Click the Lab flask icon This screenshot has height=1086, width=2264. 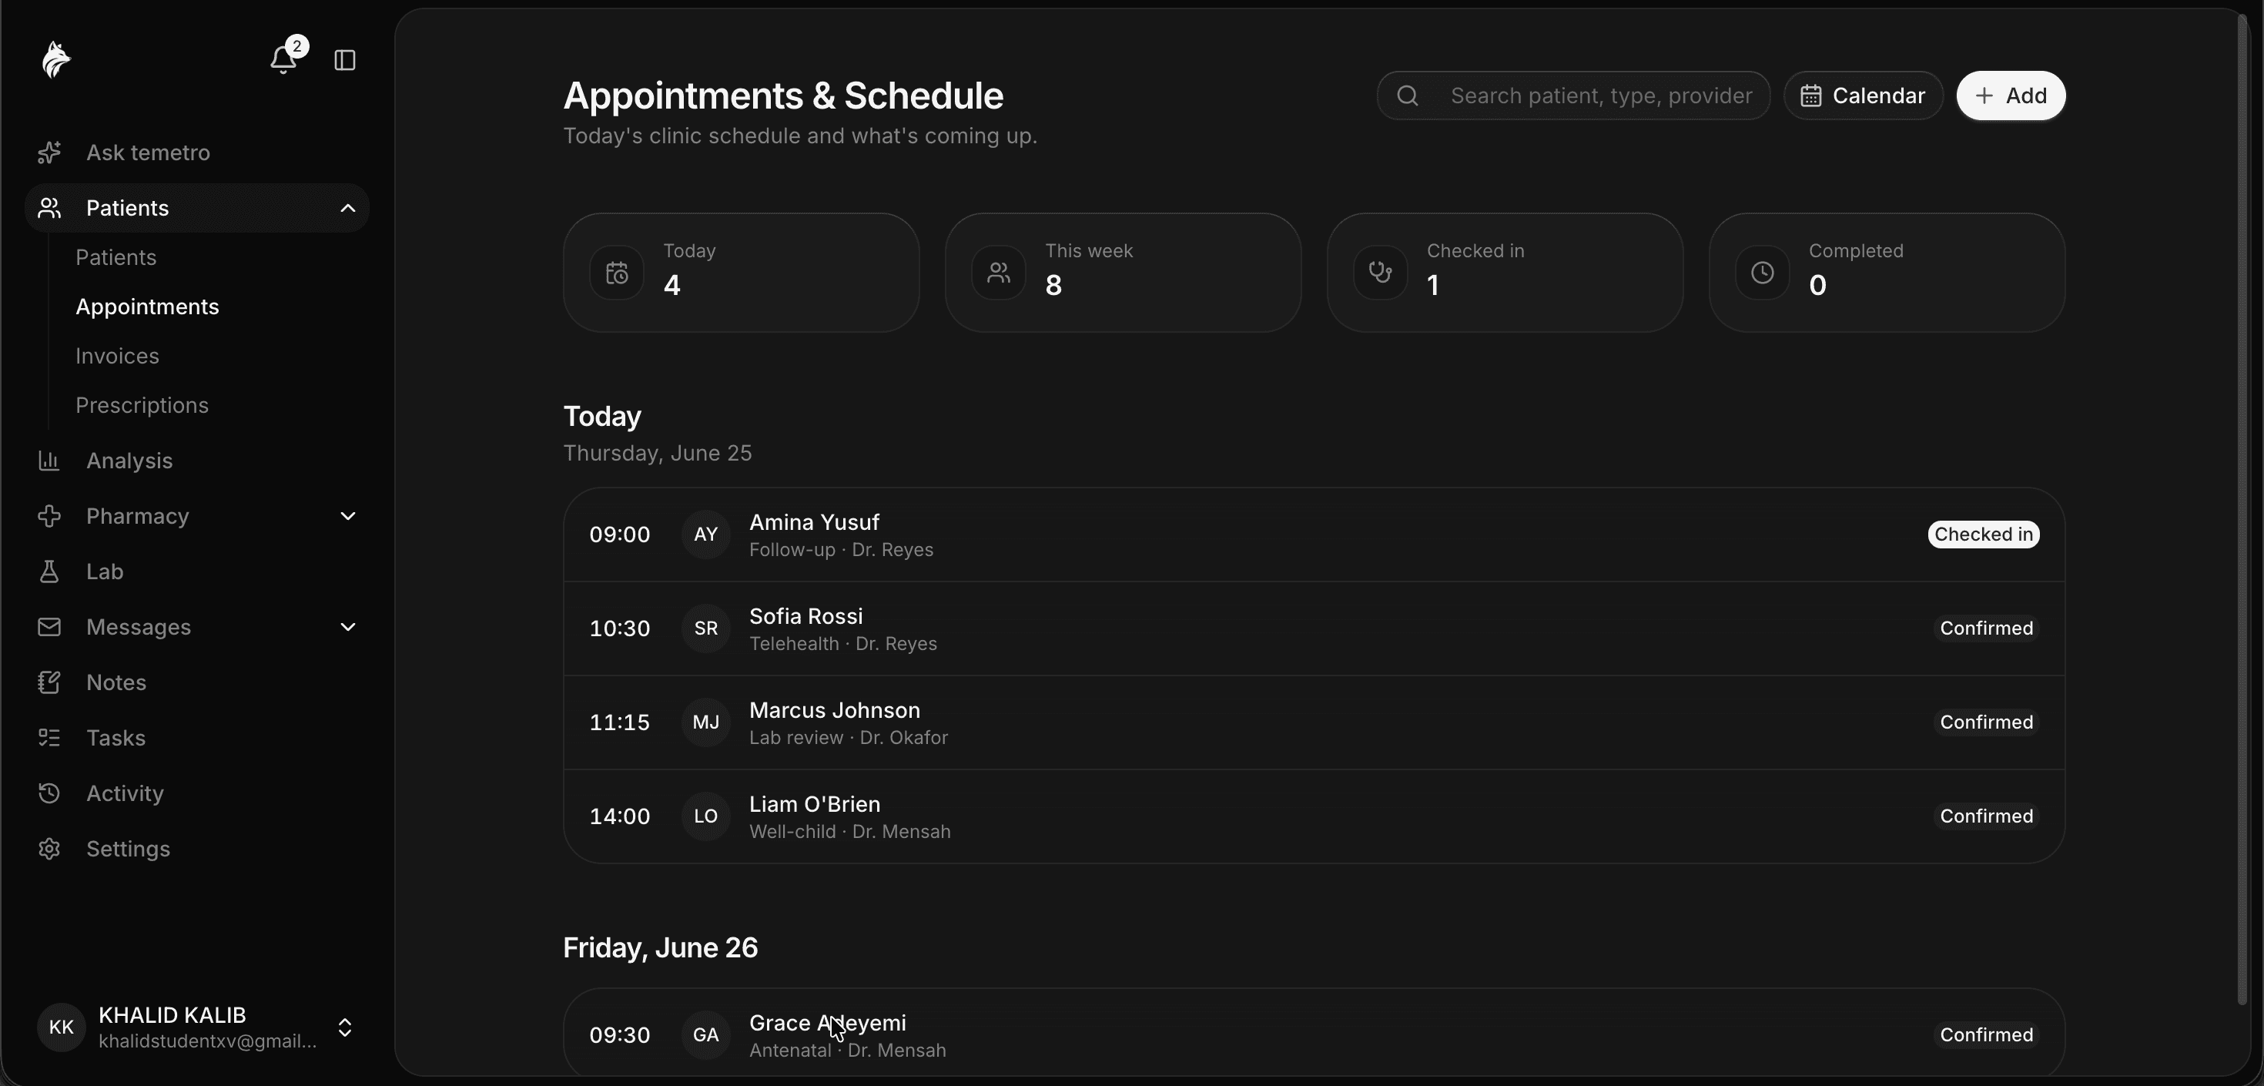click(x=49, y=571)
